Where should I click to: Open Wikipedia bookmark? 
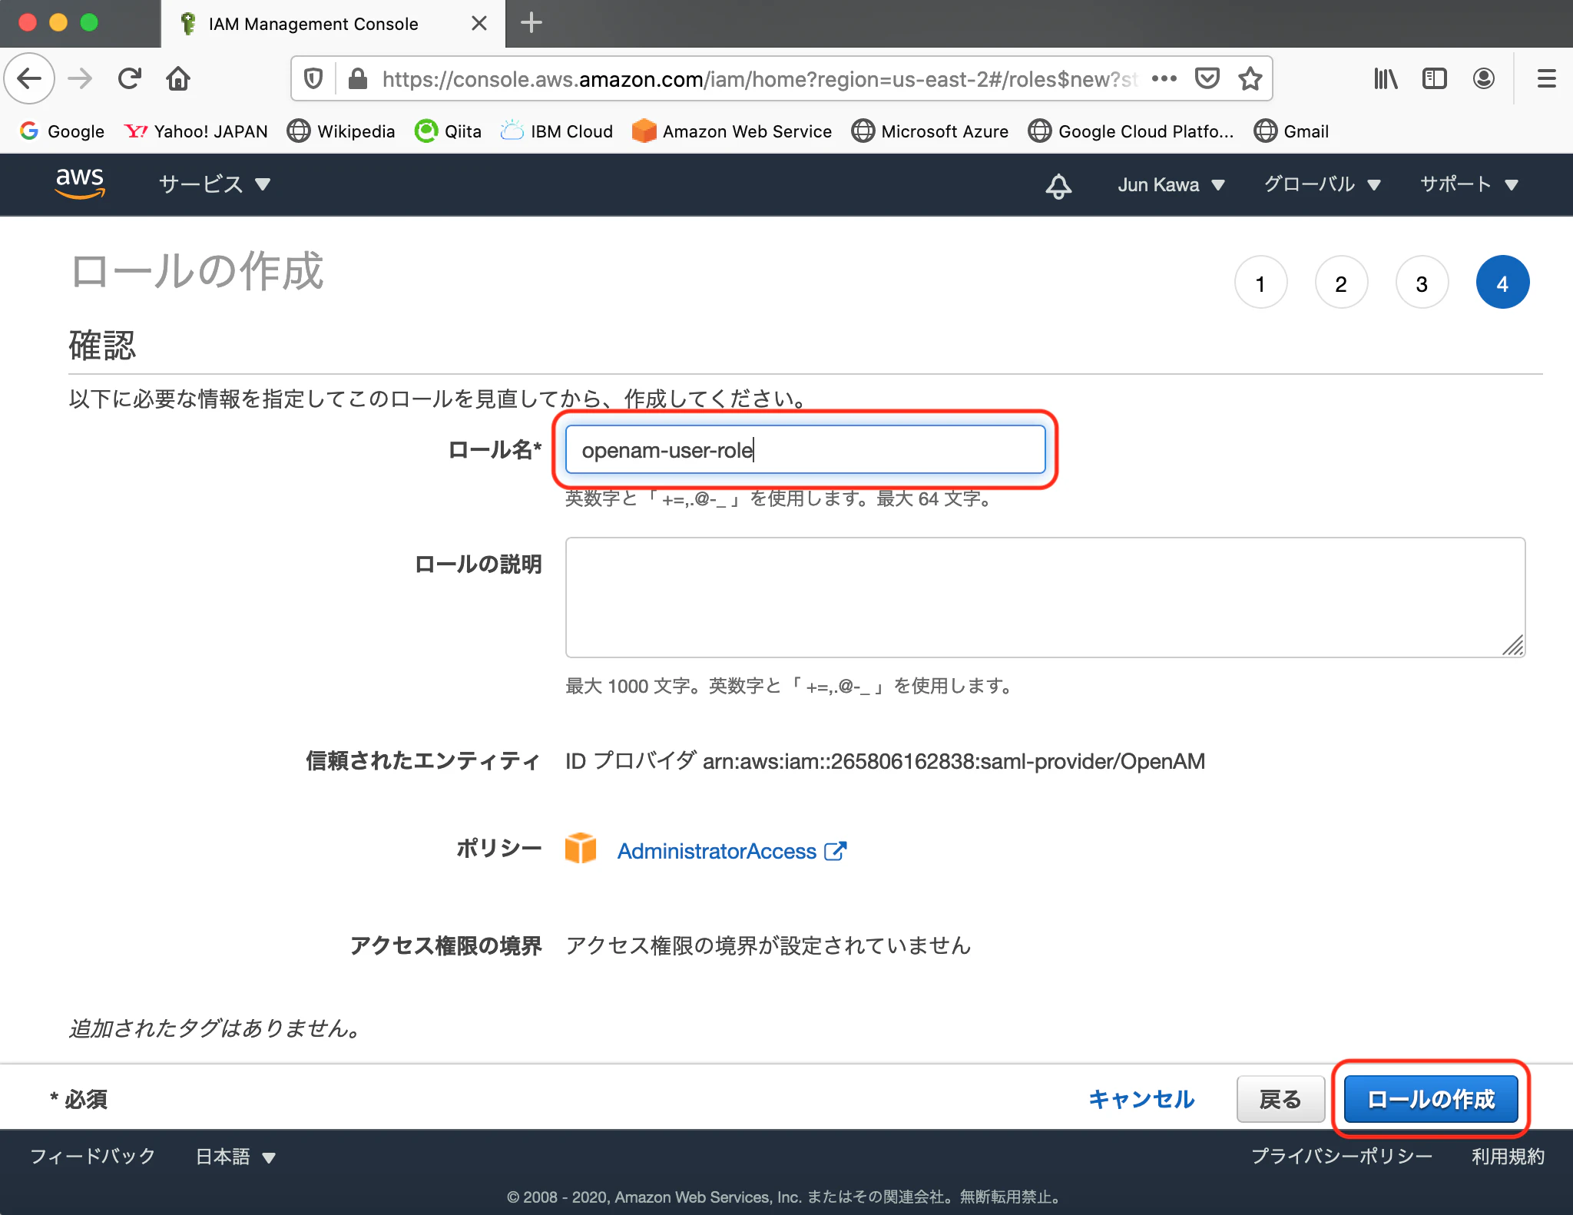coord(341,131)
